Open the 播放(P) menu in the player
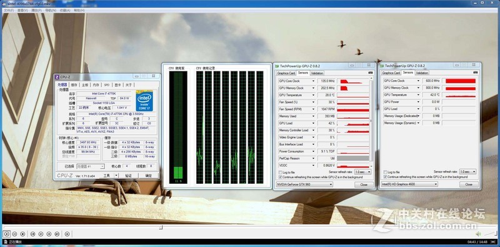500x247 pixels. [x=36, y=10]
